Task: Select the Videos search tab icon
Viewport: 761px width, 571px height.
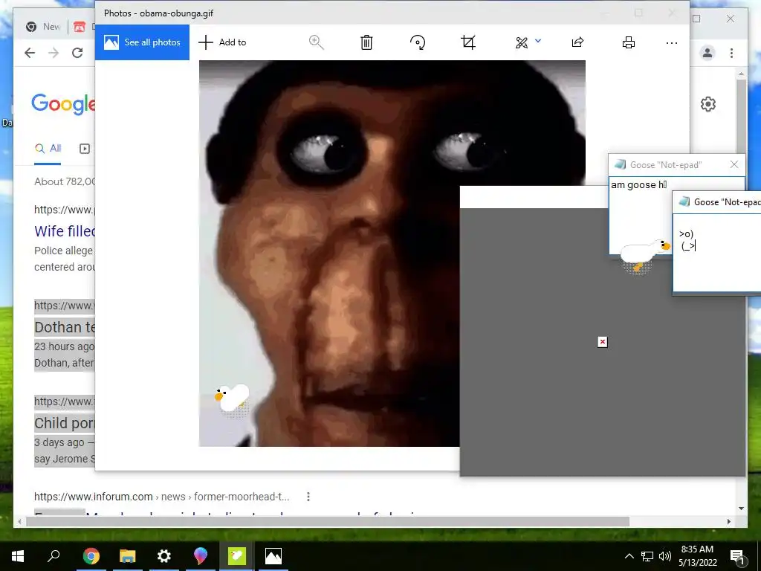Action: 85,149
